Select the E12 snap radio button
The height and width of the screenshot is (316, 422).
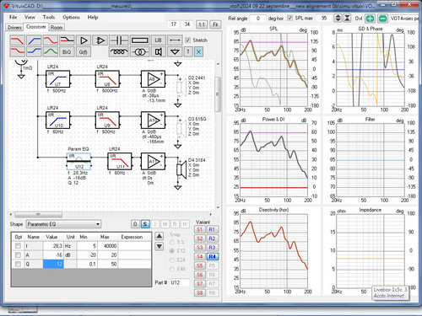172,251
